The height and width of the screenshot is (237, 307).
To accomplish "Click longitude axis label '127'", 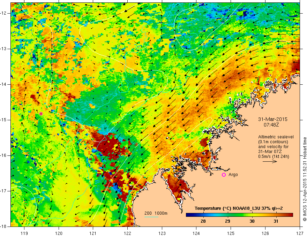I will click(300, 234).
